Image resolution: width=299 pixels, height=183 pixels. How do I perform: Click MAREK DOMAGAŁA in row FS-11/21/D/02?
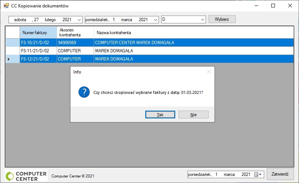[194, 50]
